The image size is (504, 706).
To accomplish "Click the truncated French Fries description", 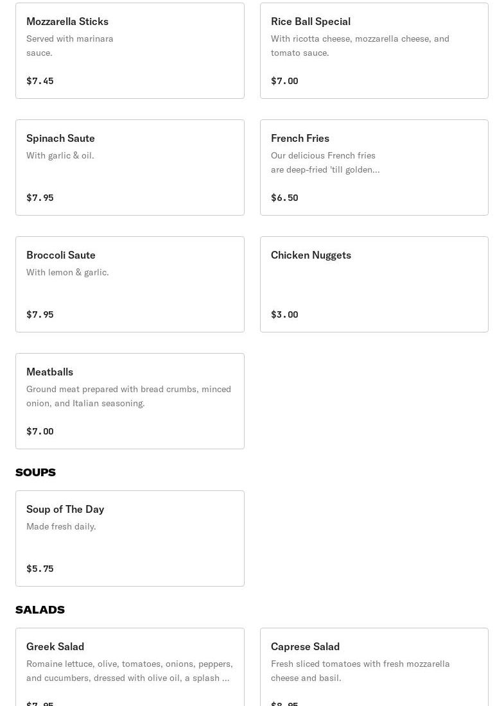I will click(325, 162).
